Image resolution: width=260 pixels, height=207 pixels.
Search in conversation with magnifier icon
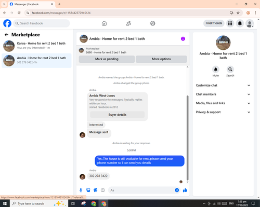[230, 70]
